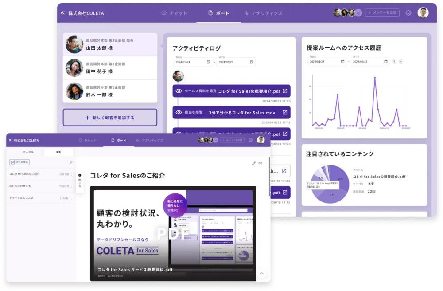This screenshot has height=291, width=443.
Task: Click the user profile avatar in the front window header
Action: point(261,140)
